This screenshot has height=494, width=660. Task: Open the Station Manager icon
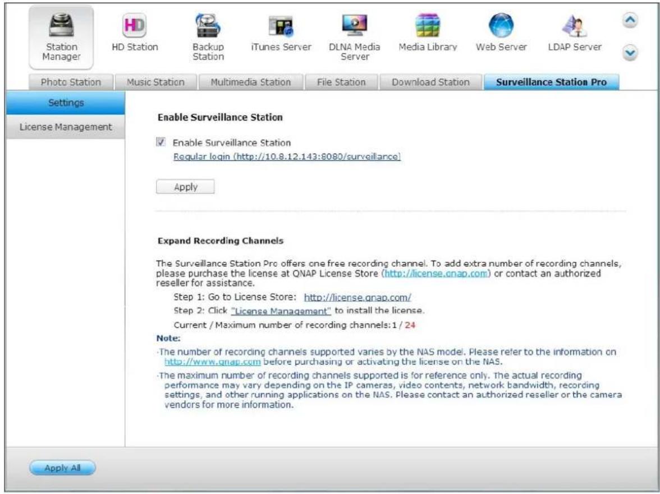61,38
